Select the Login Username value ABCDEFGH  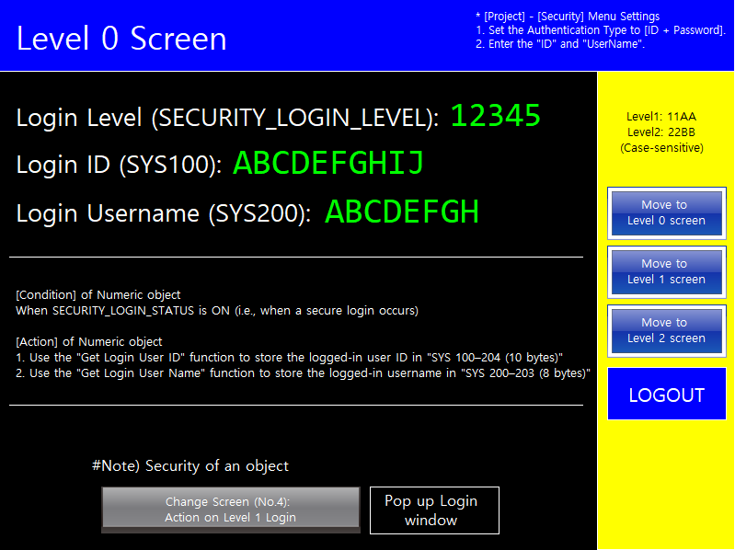pos(402,212)
